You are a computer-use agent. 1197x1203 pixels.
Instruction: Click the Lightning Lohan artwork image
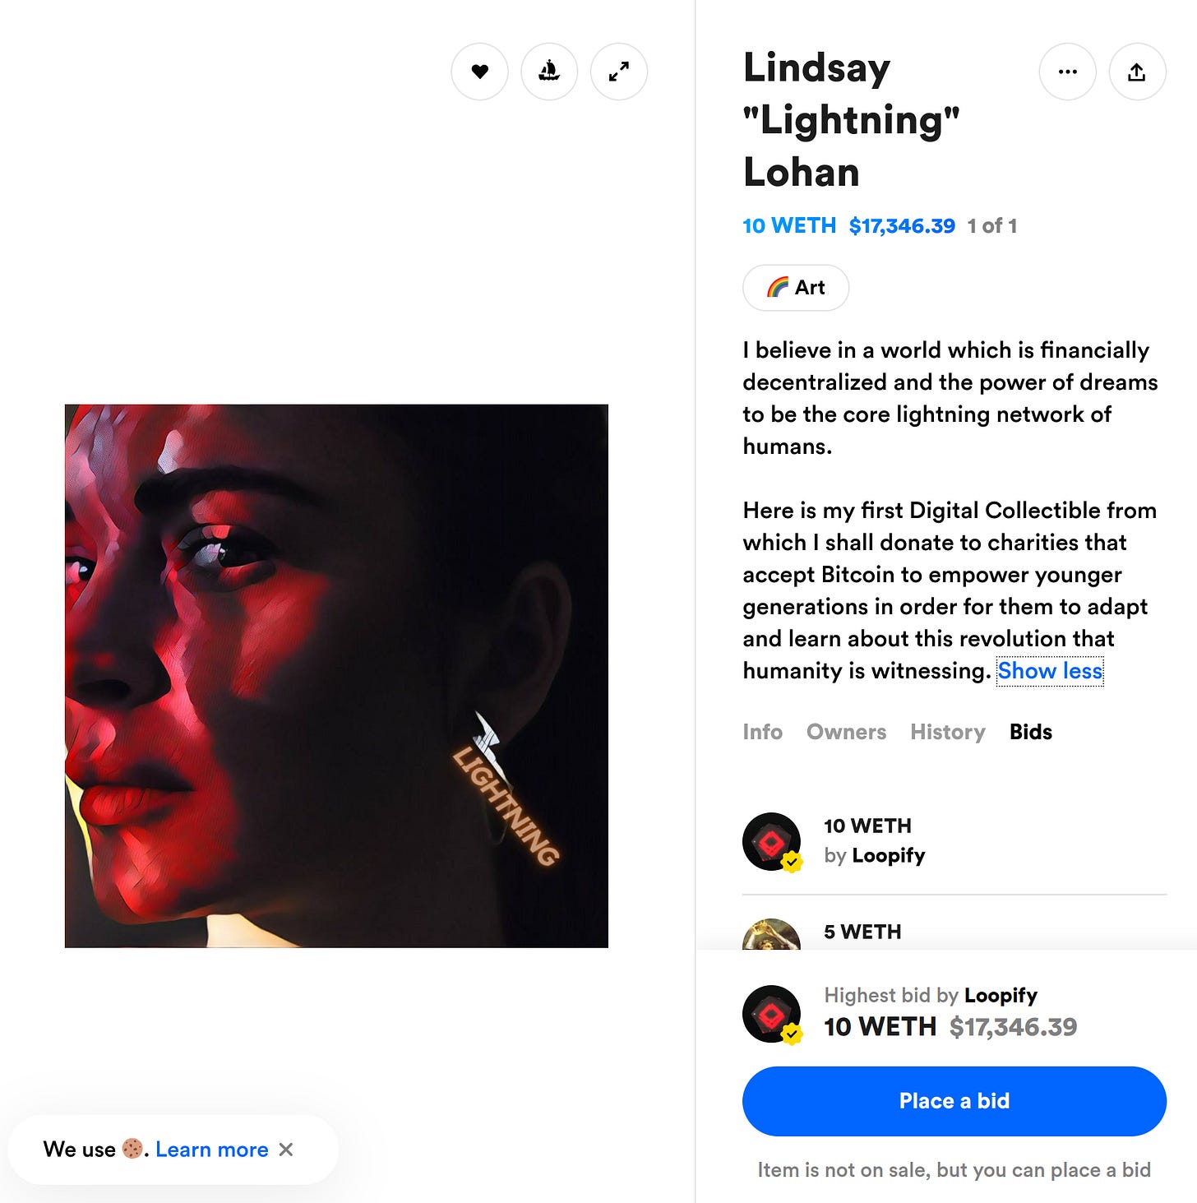336,676
